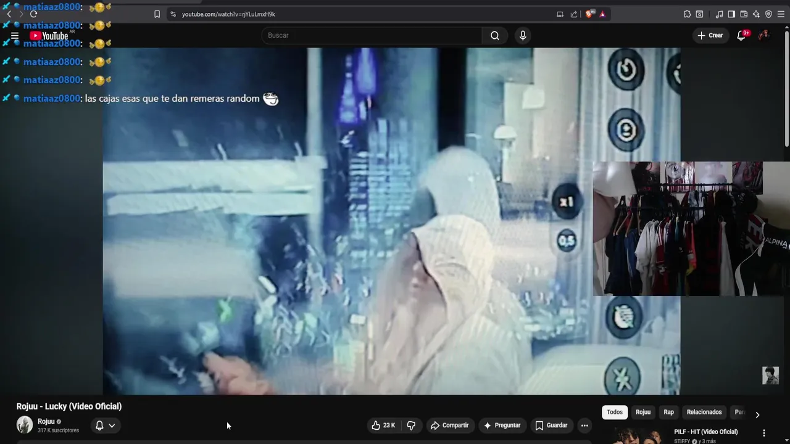The image size is (790, 444).
Task: Toggle the browser sidebar panel
Action: tap(731, 14)
